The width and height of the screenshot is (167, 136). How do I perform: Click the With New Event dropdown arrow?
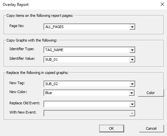coord(132,114)
